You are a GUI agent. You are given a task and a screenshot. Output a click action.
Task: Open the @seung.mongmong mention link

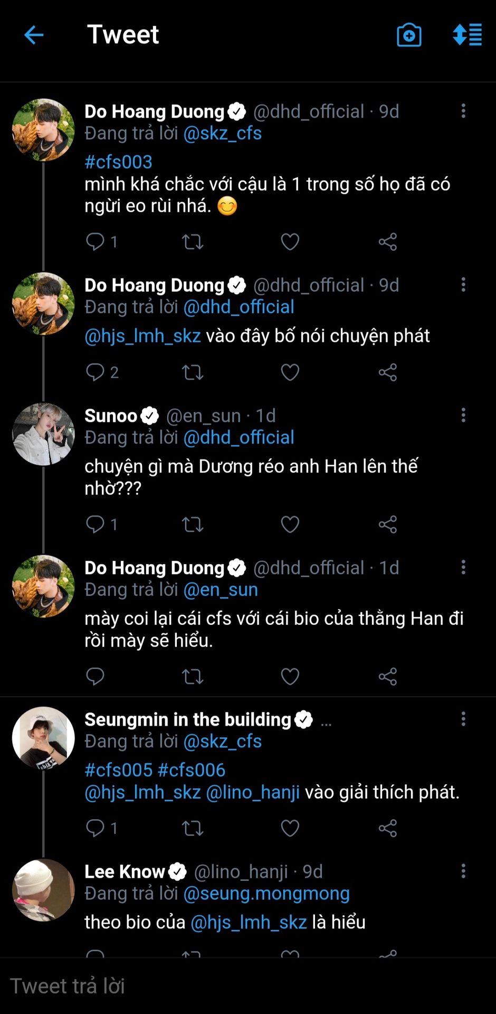pos(266,893)
